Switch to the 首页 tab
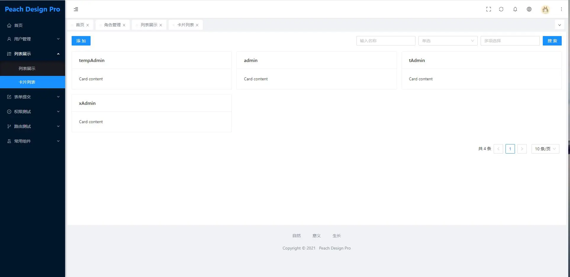 [80, 25]
